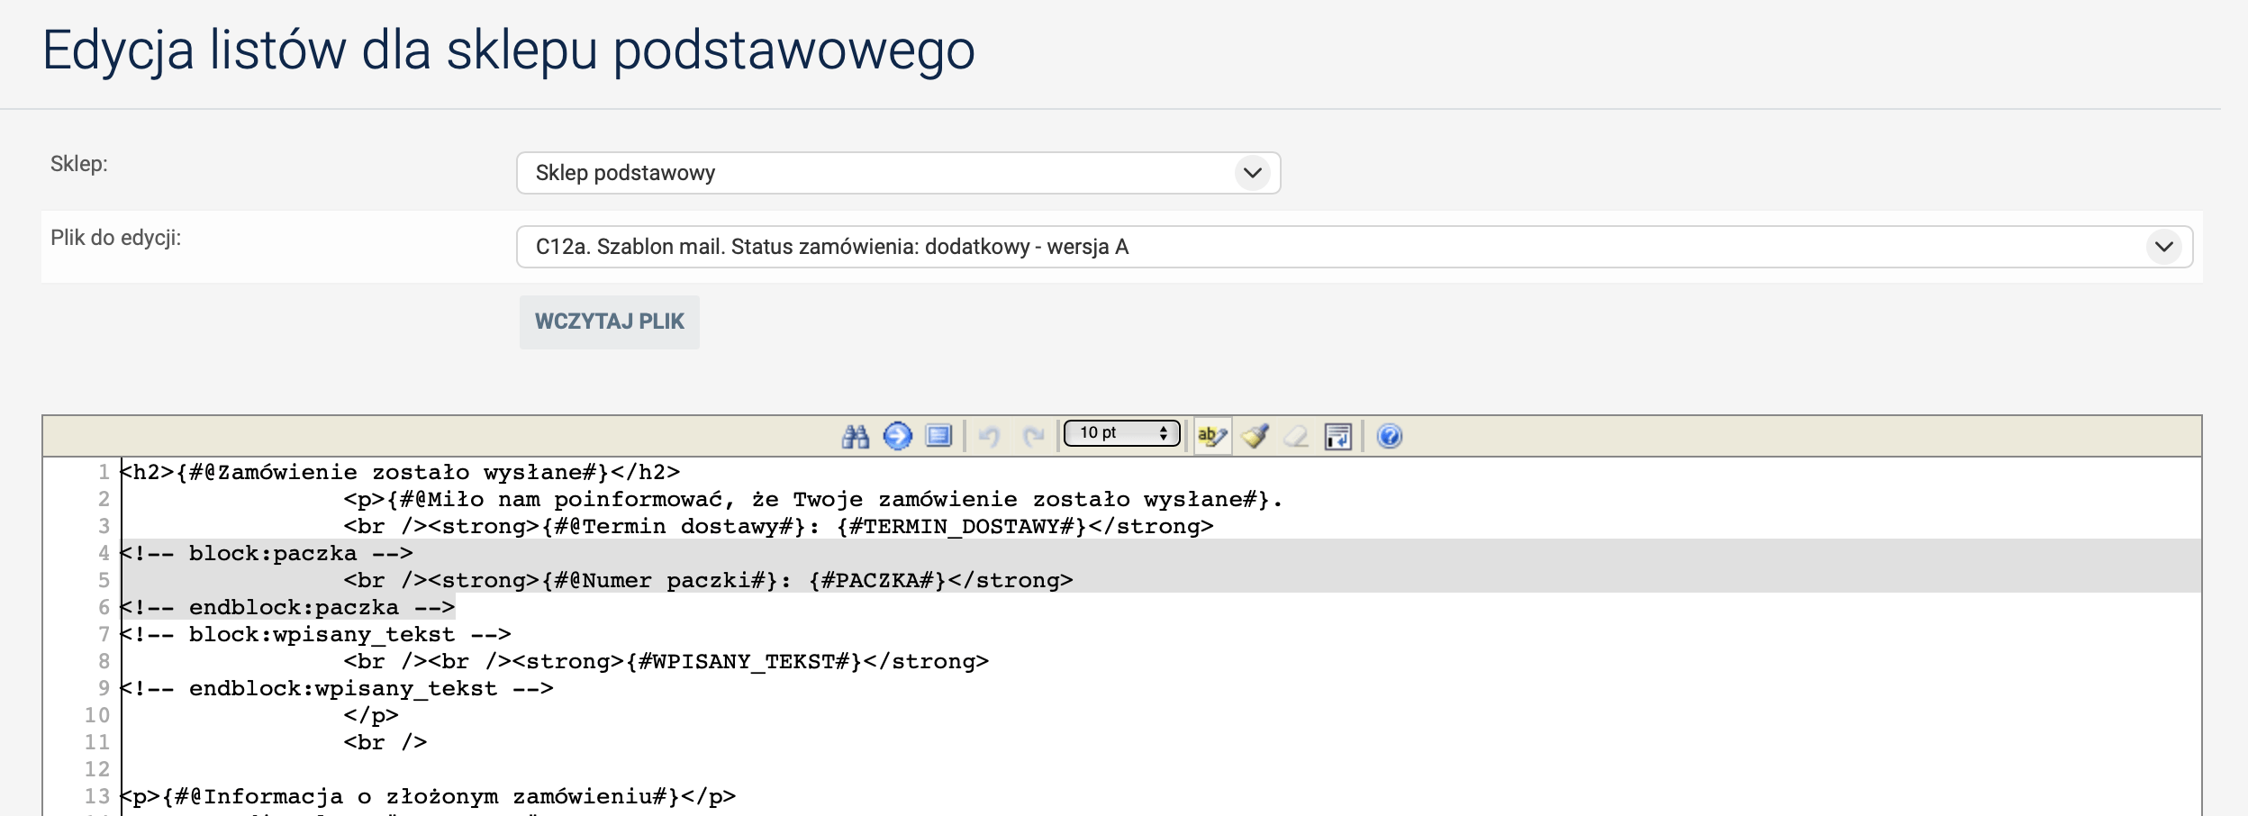Click the closing </p> tag line
This screenshot has width=2248, height=816.
pyautogui.click(x=371, y=715)
